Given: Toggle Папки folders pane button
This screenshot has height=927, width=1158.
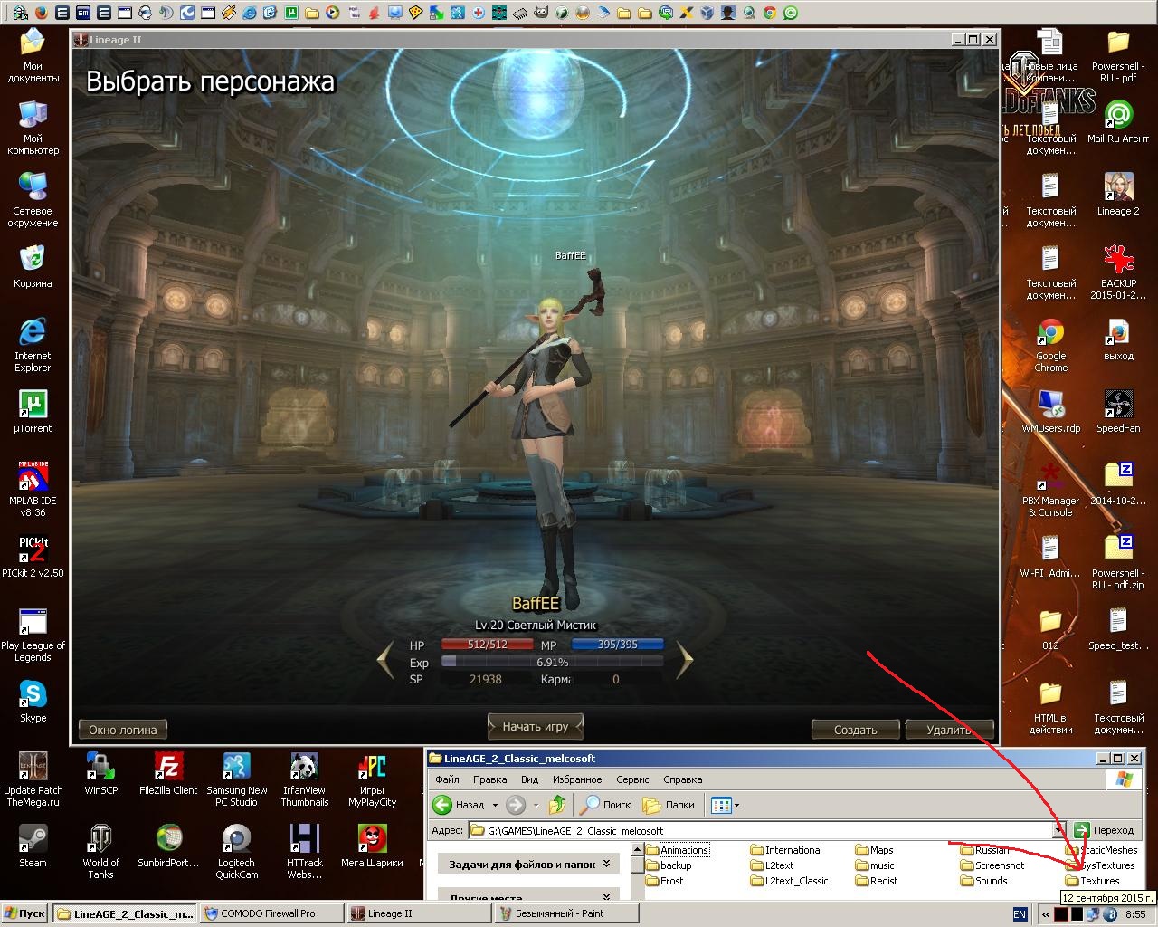Looking at the screenshot, I should pyautogui.click(x=669, y=804).
